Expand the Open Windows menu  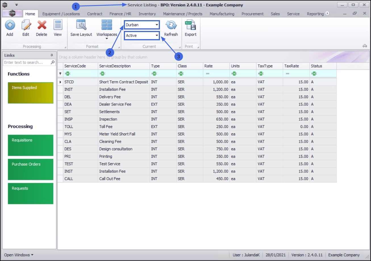[x=18, y=255]
